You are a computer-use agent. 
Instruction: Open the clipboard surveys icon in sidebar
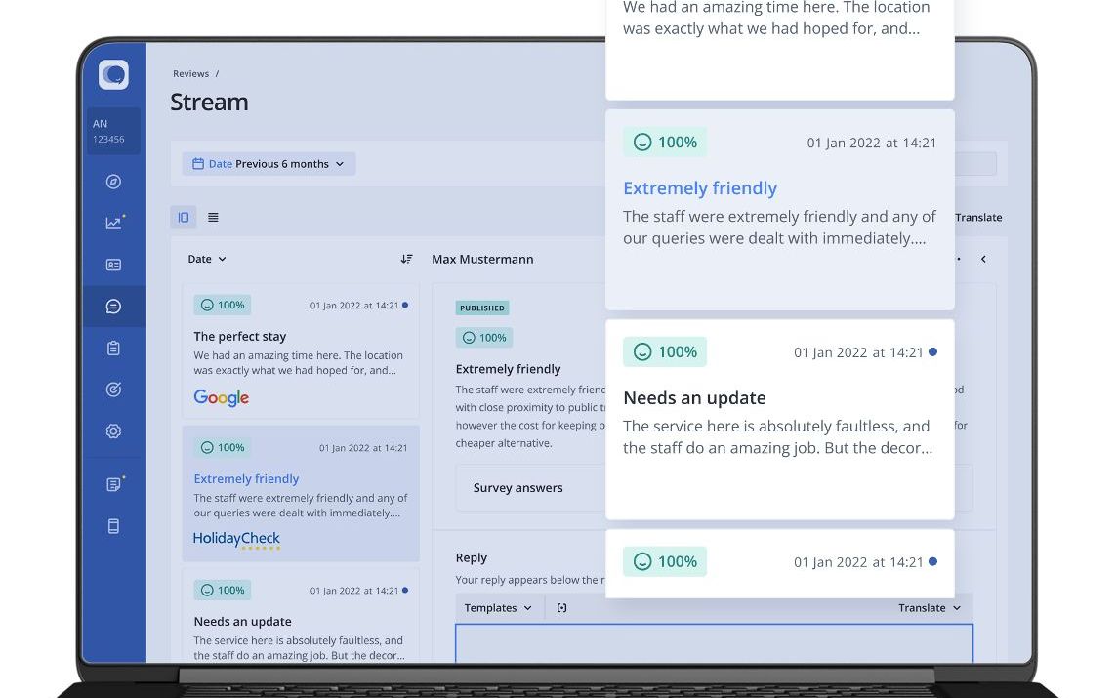click(113, 348)
